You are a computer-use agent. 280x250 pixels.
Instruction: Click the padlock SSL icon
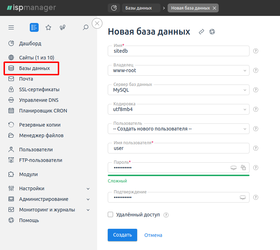tap(11, 89)
